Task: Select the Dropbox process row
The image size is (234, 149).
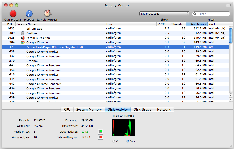Action: (x=115, y=61)
